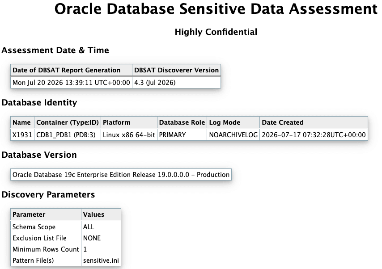The height and width of the screenshot is (269, 382).
Task: Click 'DBSAT Discoverer Version' column header
Action: (x=176, y=70)
